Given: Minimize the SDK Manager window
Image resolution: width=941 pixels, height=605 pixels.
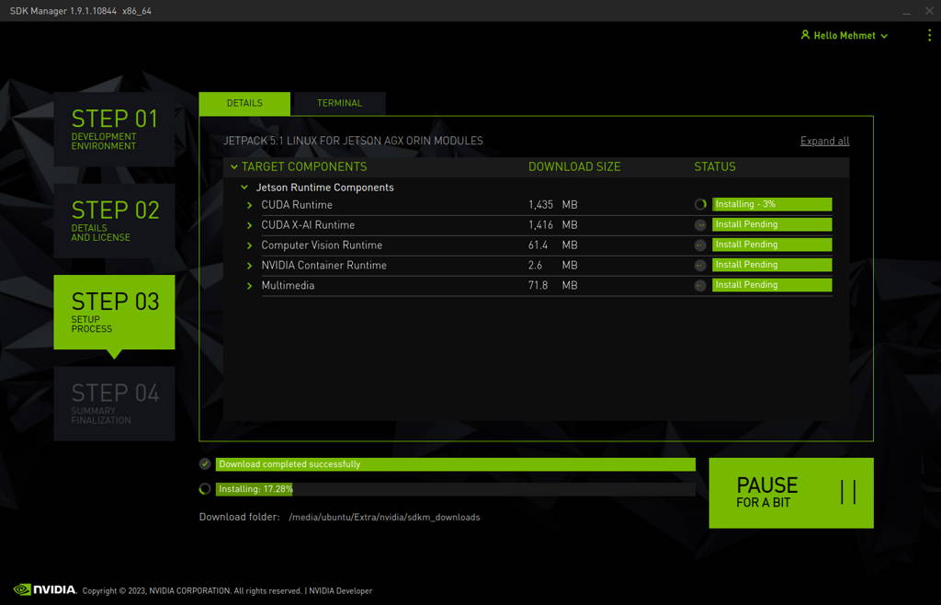Looking at the screenshot, I should (x=906, y=11).
